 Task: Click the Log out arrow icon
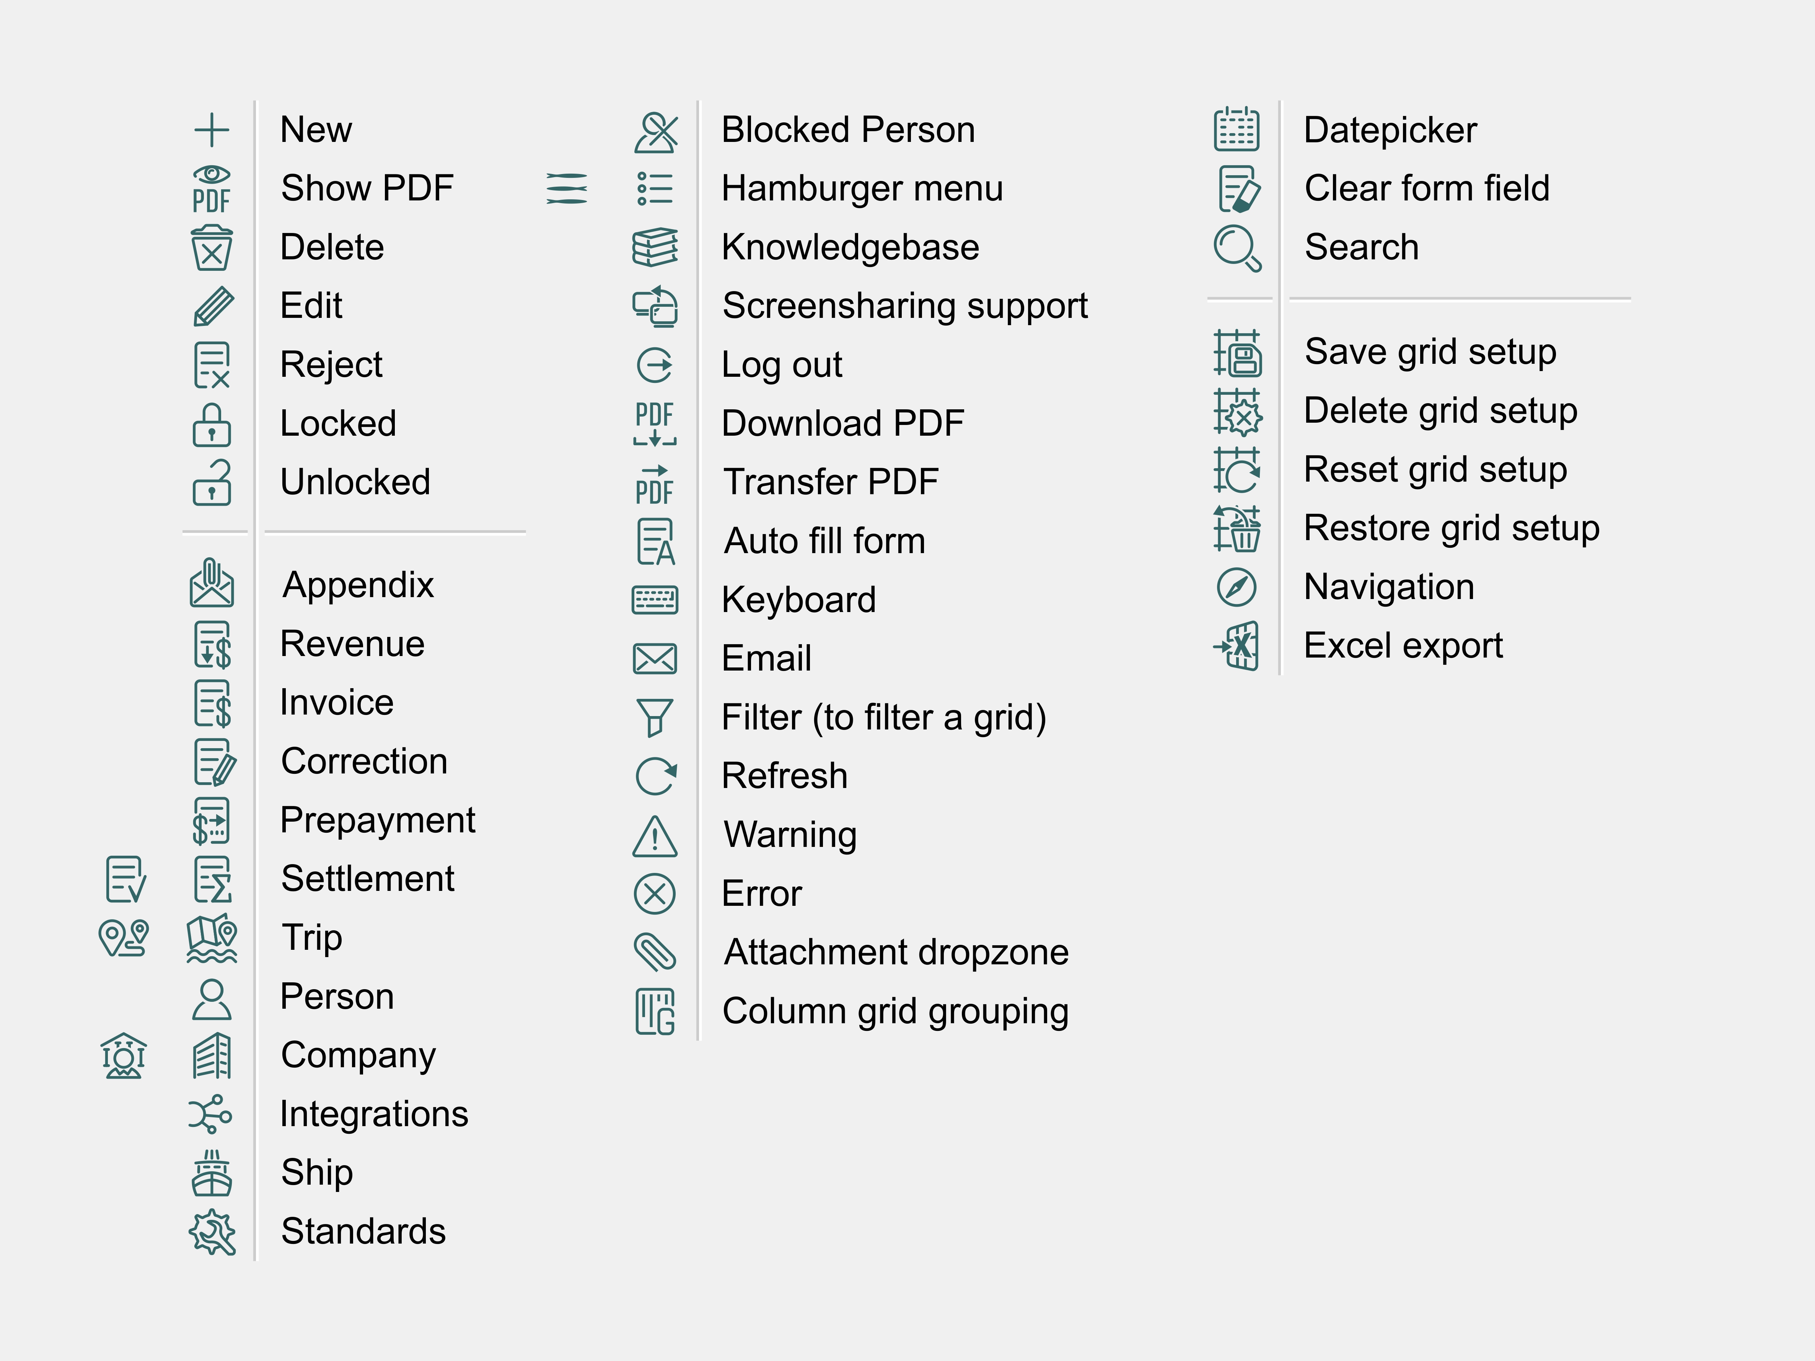point(655,365)
